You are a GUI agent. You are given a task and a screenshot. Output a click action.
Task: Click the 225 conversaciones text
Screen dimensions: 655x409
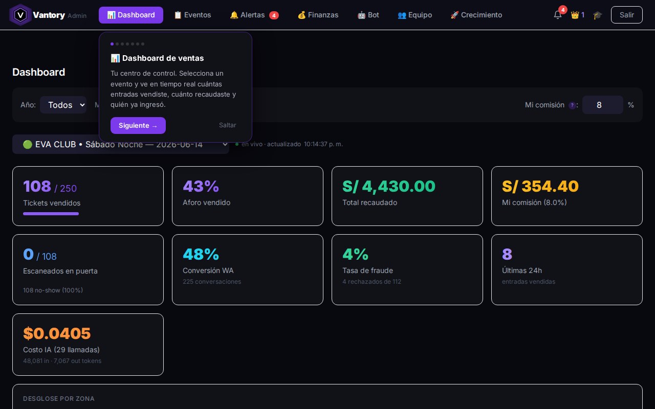[x=212, y=282]
